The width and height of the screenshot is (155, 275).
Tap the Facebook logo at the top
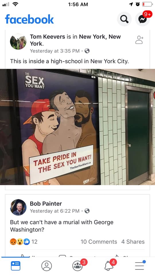click(29, 19)
